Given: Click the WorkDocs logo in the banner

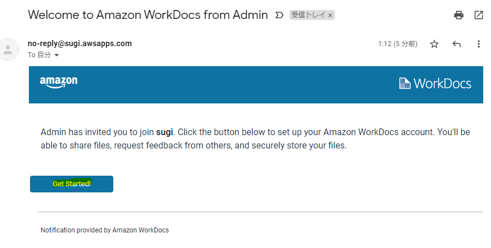Looking at the screenshot, I should pos(435,84).
